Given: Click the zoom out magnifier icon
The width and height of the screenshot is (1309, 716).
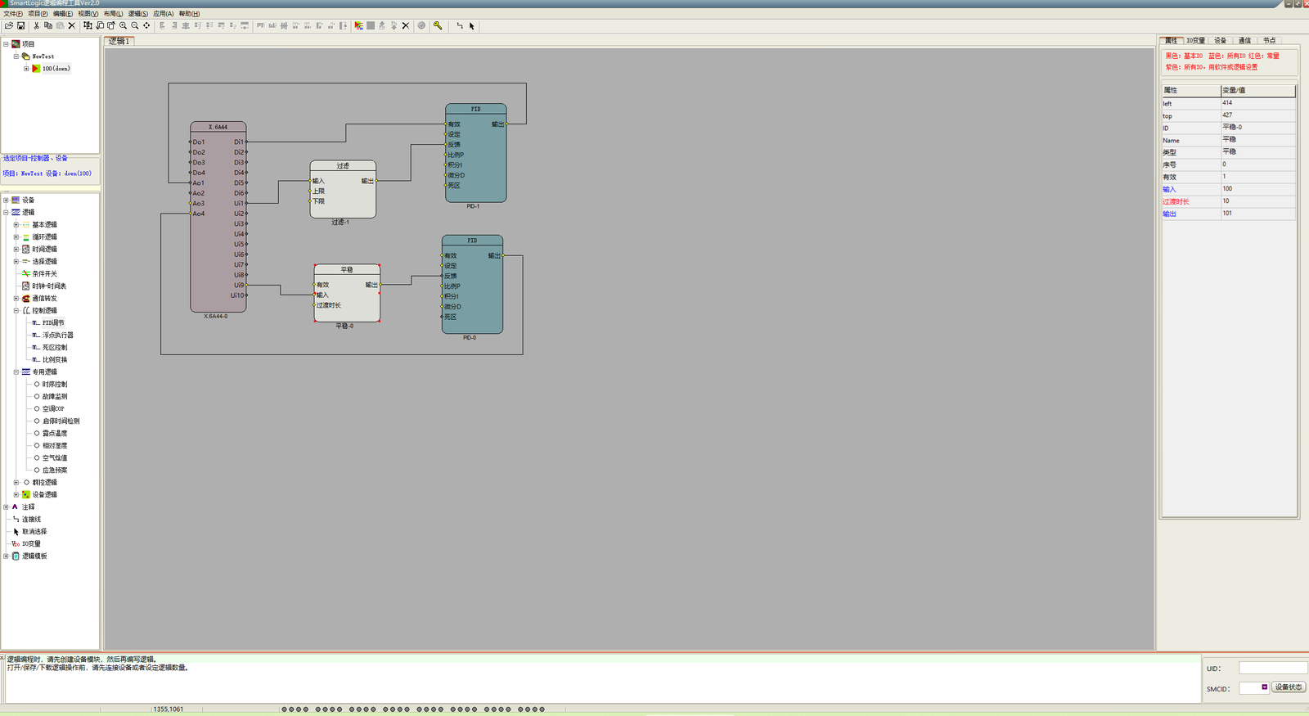Looking at the screenshot, I should click(x=135, y=25).
